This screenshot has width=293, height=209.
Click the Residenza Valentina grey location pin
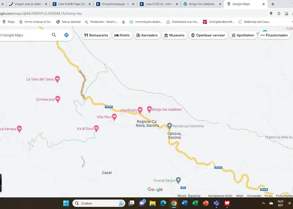pyautogui.click(x=170, y=126)
